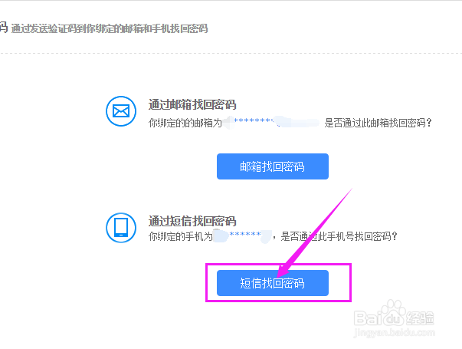Click the 短信找回密码 button
The height and width of the screenshot is (349, 462).
[x=273, y=283]
